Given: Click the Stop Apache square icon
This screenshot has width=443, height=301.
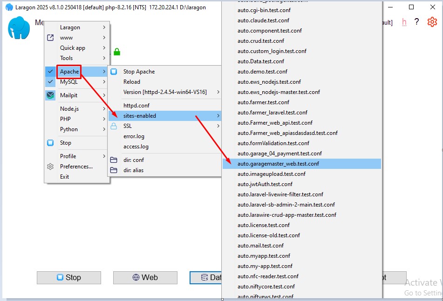Looking at the screenshot, I should 114,72.
